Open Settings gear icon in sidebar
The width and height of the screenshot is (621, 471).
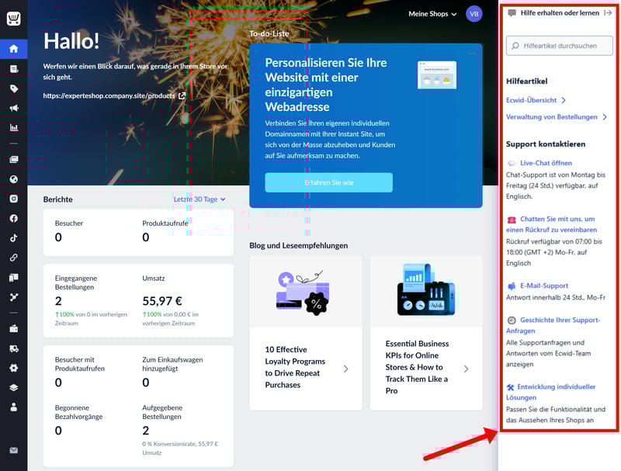click(13, 368)
